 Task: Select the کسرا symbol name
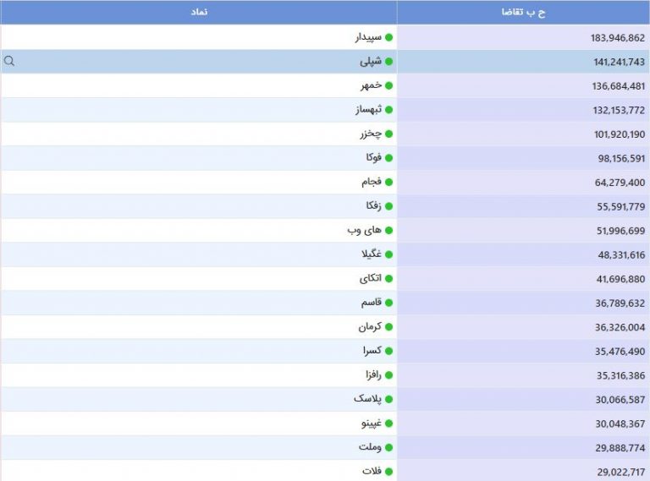[372, 351]
